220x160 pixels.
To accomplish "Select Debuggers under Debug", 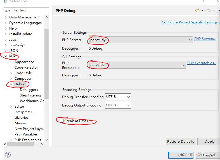I will coord(29,90).
